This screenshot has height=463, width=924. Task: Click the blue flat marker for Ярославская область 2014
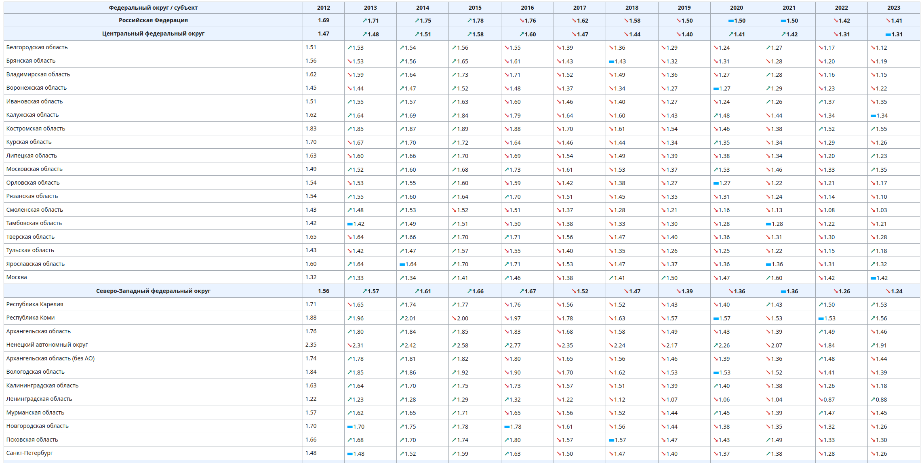click(x=402, y=265)
